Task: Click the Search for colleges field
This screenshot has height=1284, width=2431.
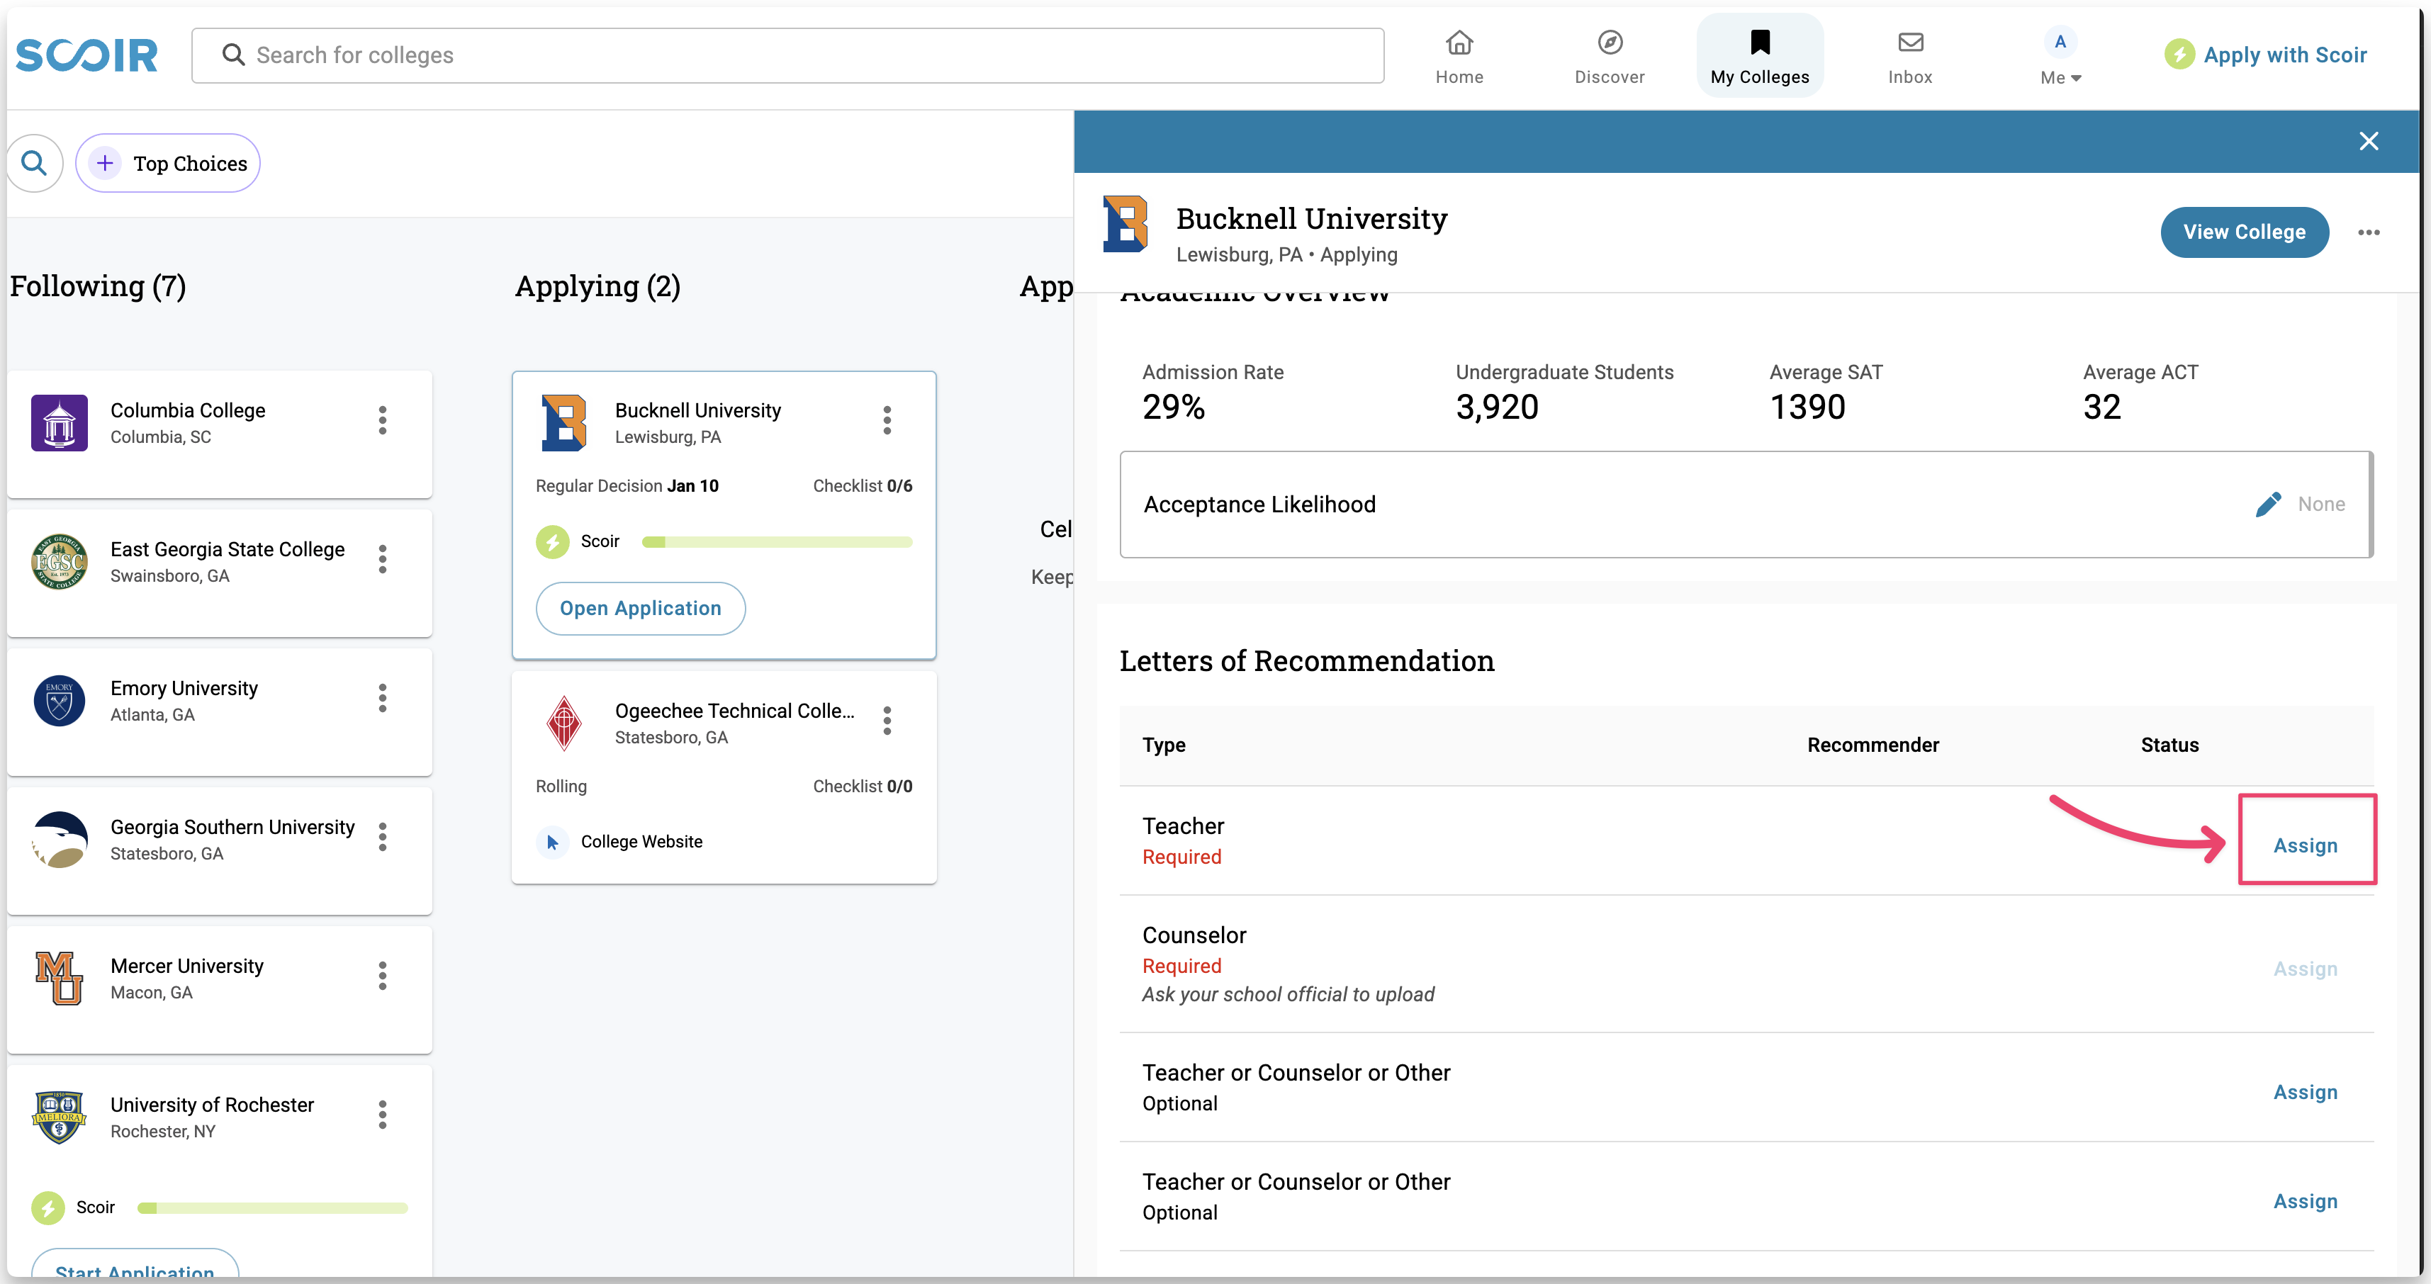Action: pyautogui.click(x=788, y=56)
